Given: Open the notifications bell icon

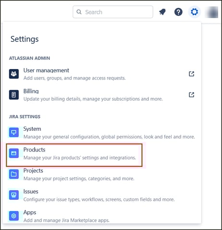Looking at the screenshot, I should click(x=162, y=12).
